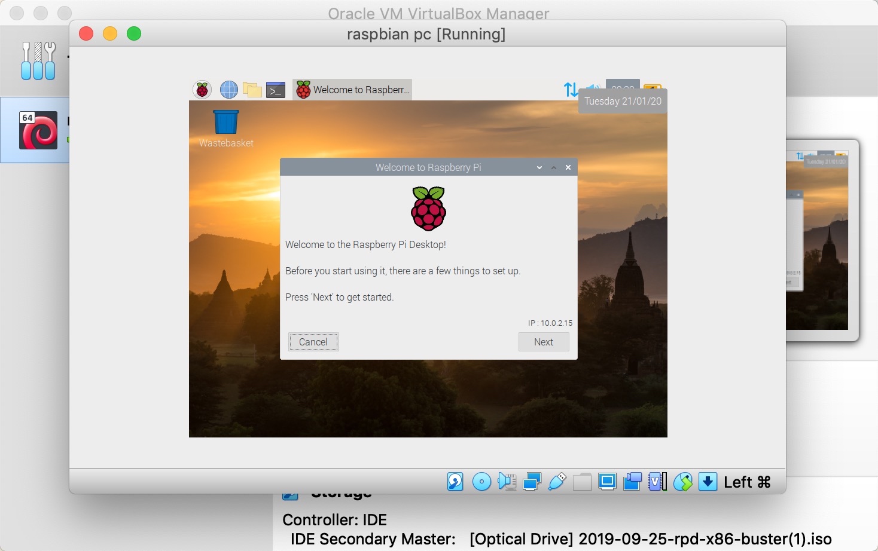The height and width of the screenshot is (551, 878).
Task: Click the panel clock
Action: (623, 84)
